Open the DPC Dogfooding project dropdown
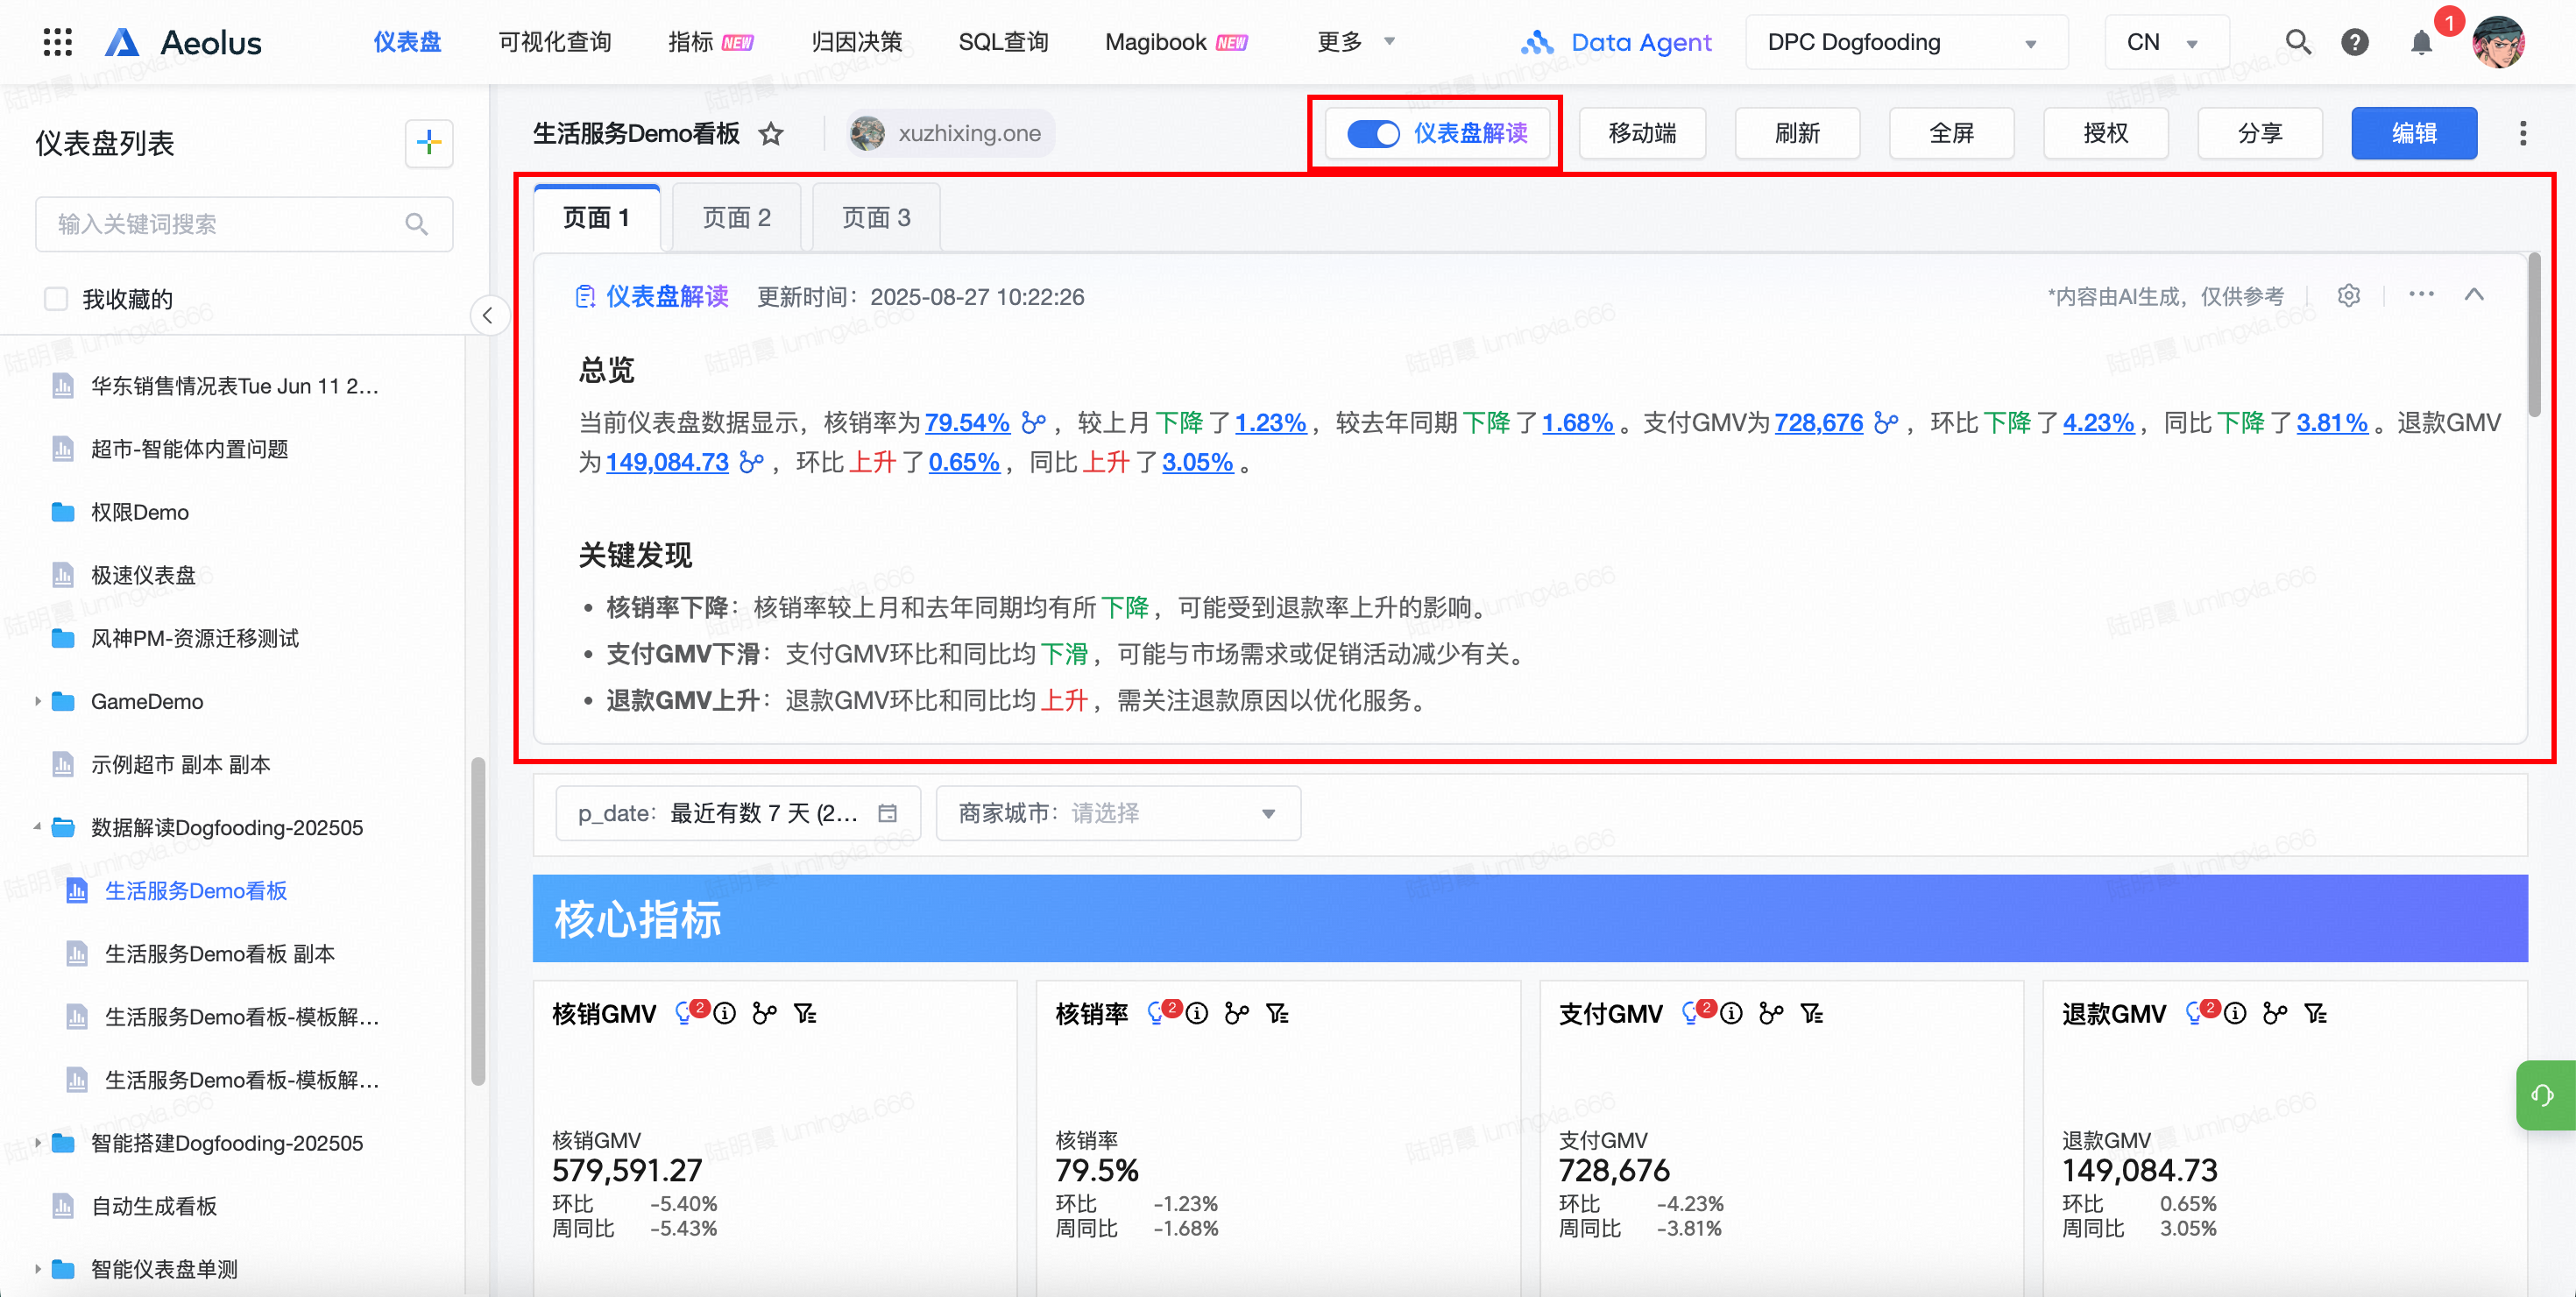This screenshot has width=2576, height=1297. point(1905,42)
